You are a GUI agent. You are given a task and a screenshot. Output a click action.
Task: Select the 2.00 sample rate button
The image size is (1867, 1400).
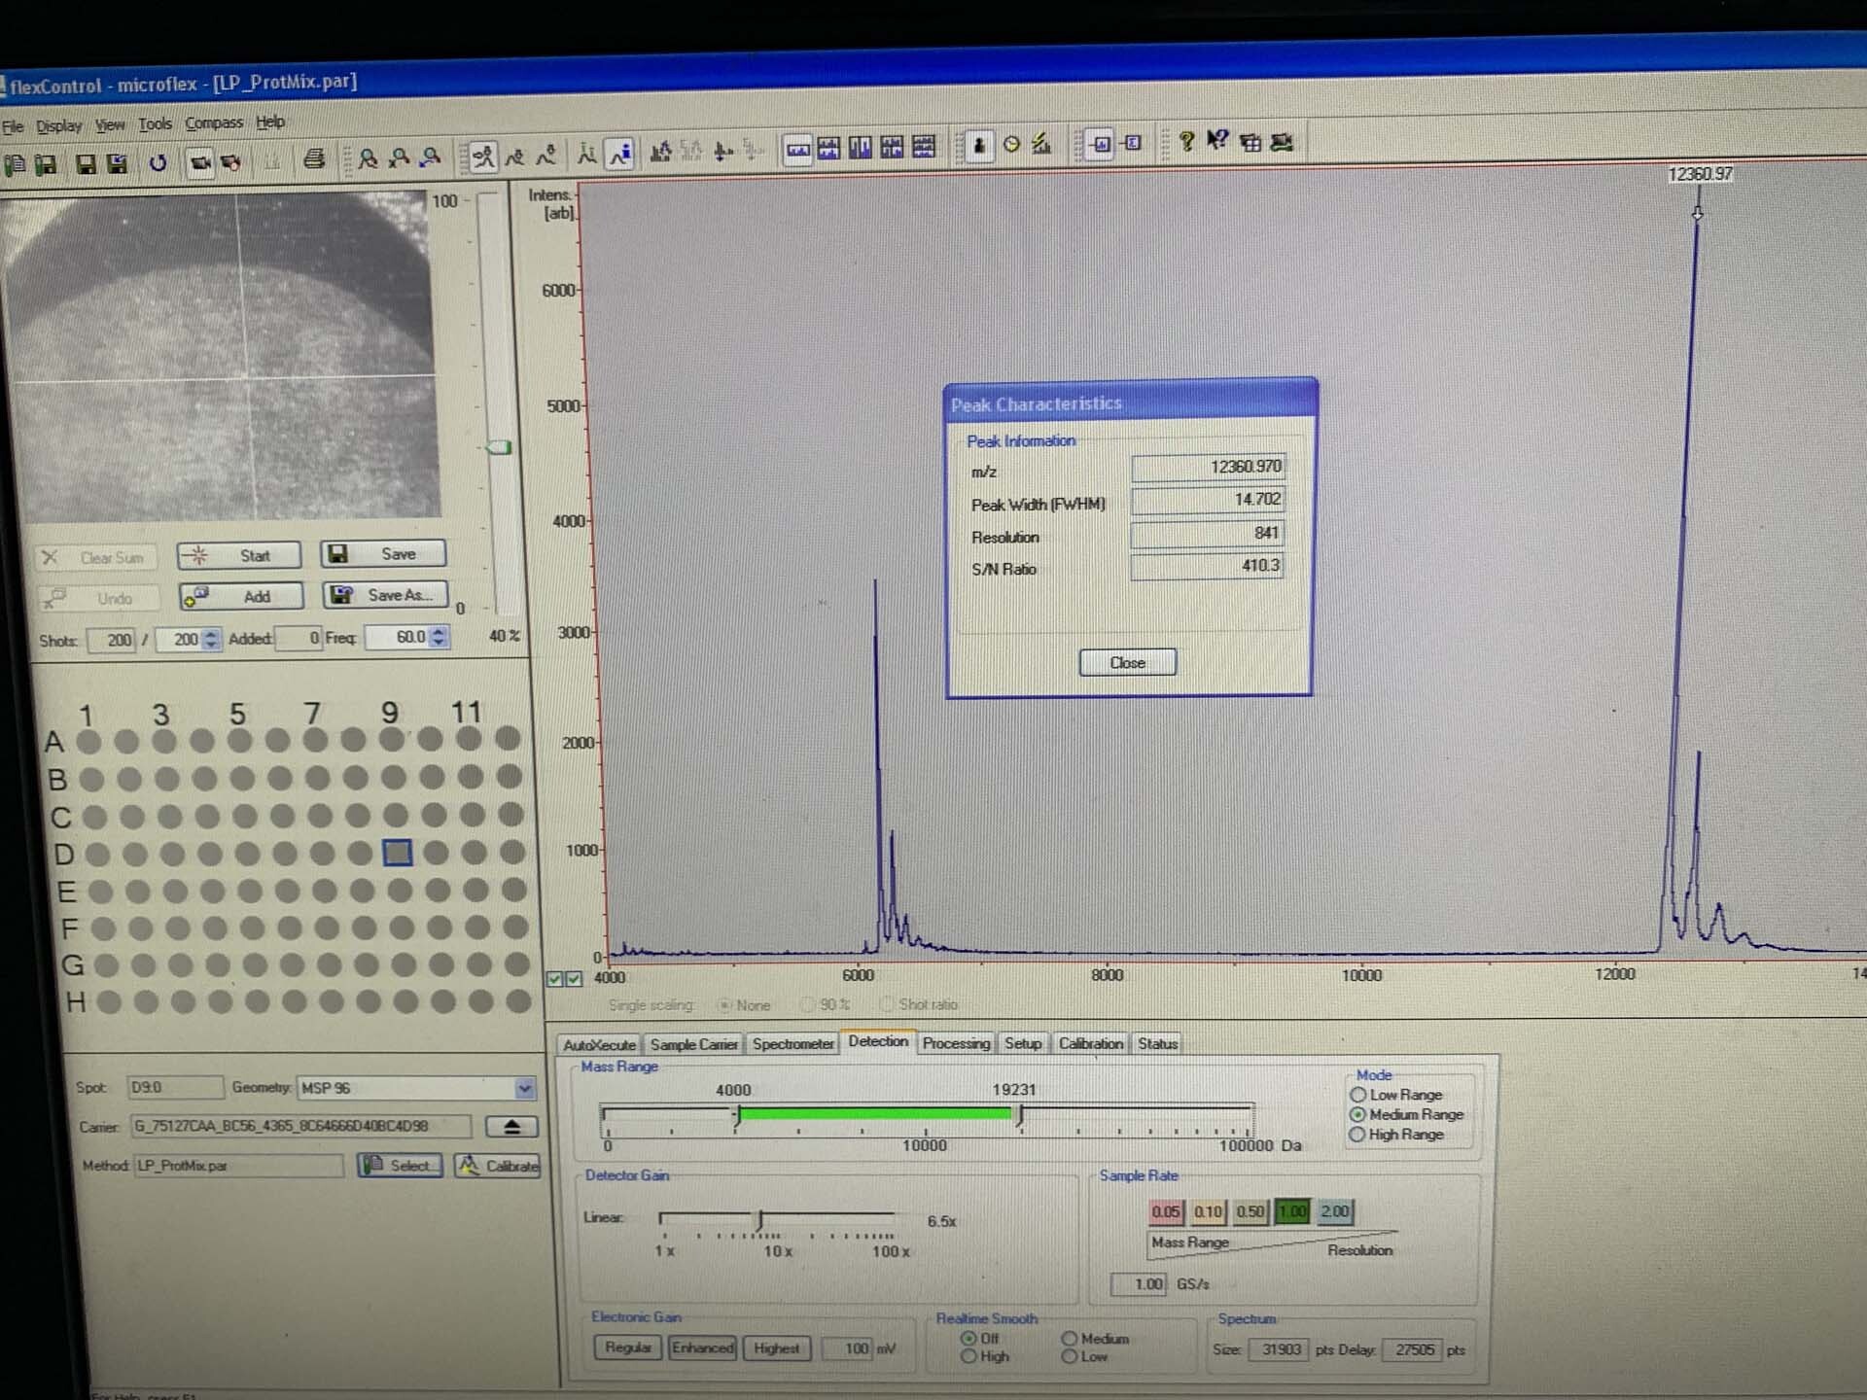pyautogui.click(x=1334, y=1211)
